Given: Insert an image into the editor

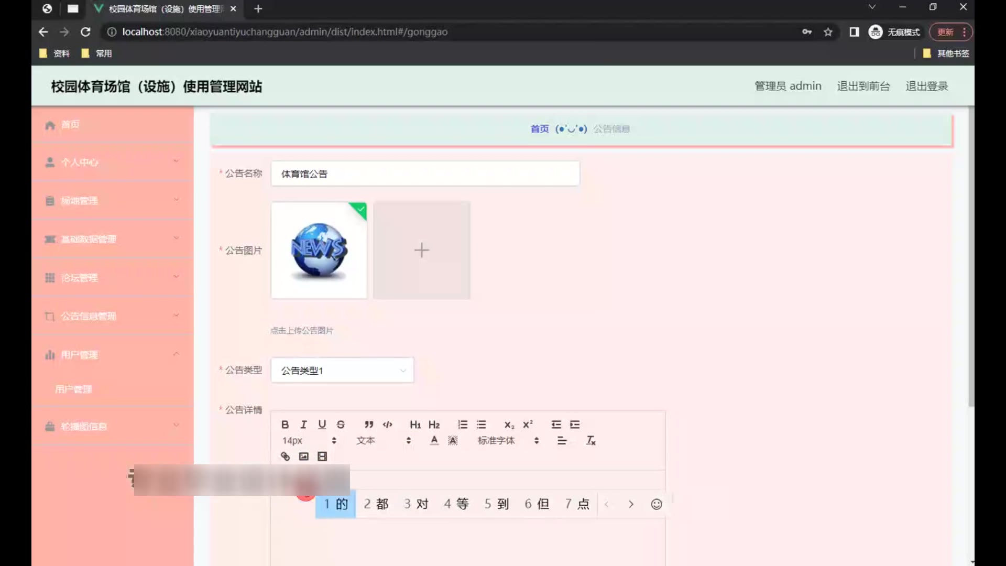Looking at the screenshot, I should [x=303, y=456].
